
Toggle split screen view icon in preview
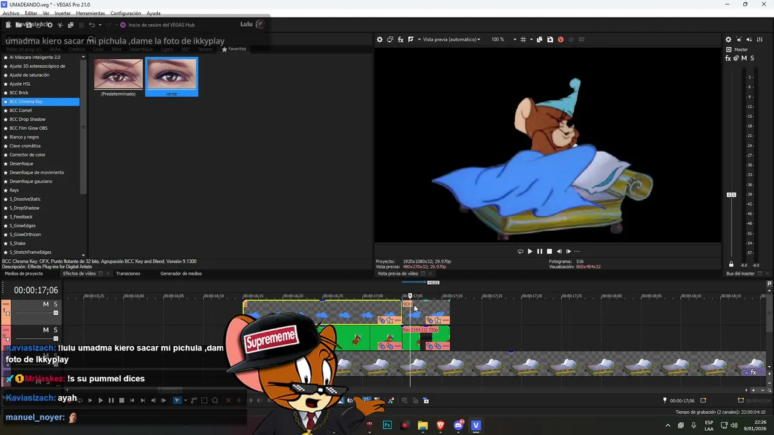(411, 39)
